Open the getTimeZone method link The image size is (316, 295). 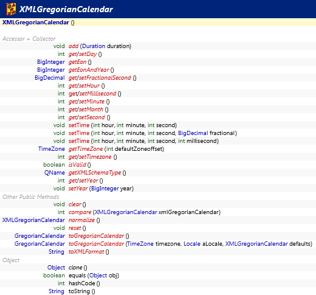[x=86, y=149]
